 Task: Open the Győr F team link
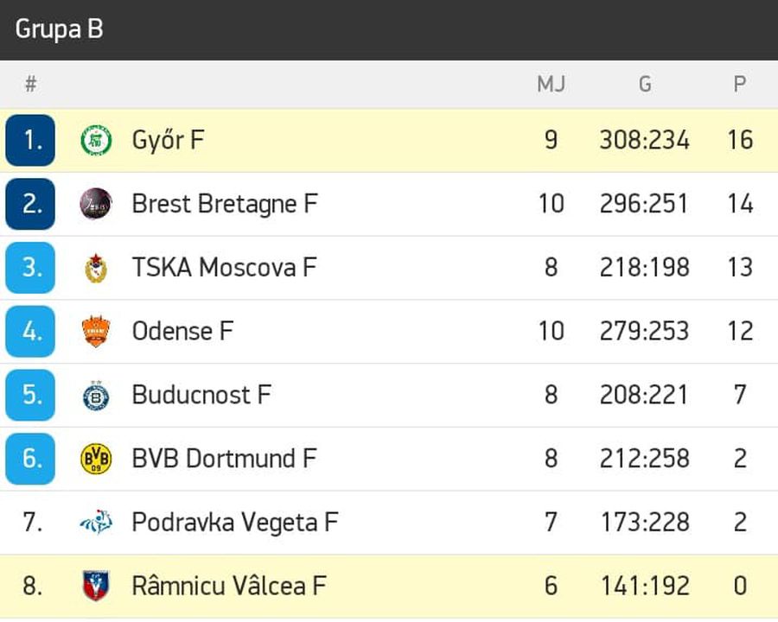(x=168, y=140)
